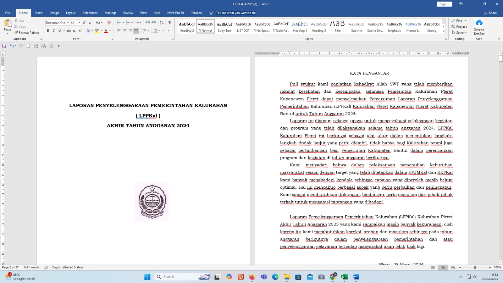Screen dimensions: 503x283
Task: Click the proofing errors icon in status bar
Action: [x=46, y=267]
